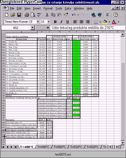Image resolution: width=126 pixels, height=158 pixels.
Task: Apply the red Font Color letter A
Action: (x=114, y=22)
